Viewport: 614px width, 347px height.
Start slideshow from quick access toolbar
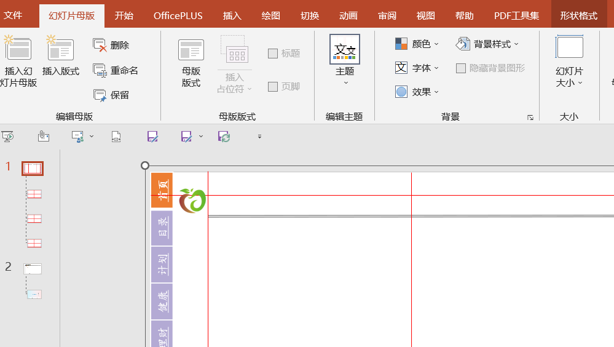8,137
